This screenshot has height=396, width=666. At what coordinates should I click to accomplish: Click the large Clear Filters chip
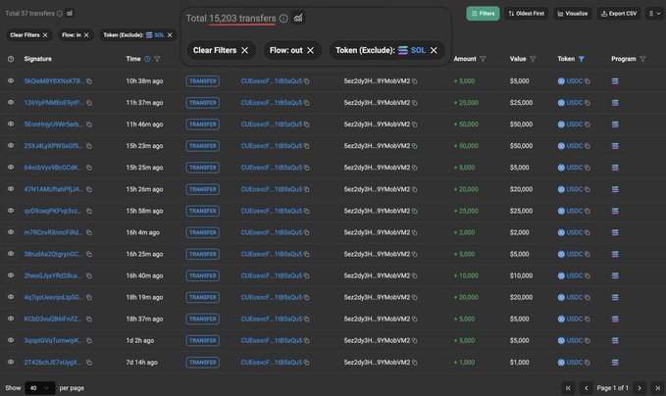tap(221, 50)
